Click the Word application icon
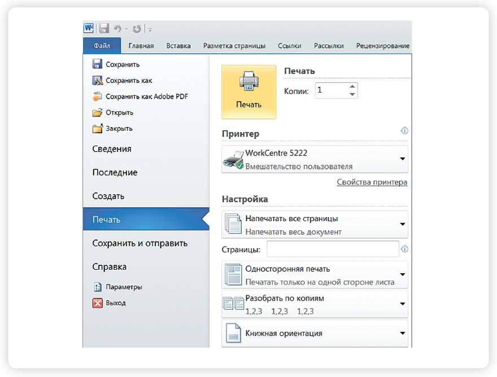 (89, 28)
